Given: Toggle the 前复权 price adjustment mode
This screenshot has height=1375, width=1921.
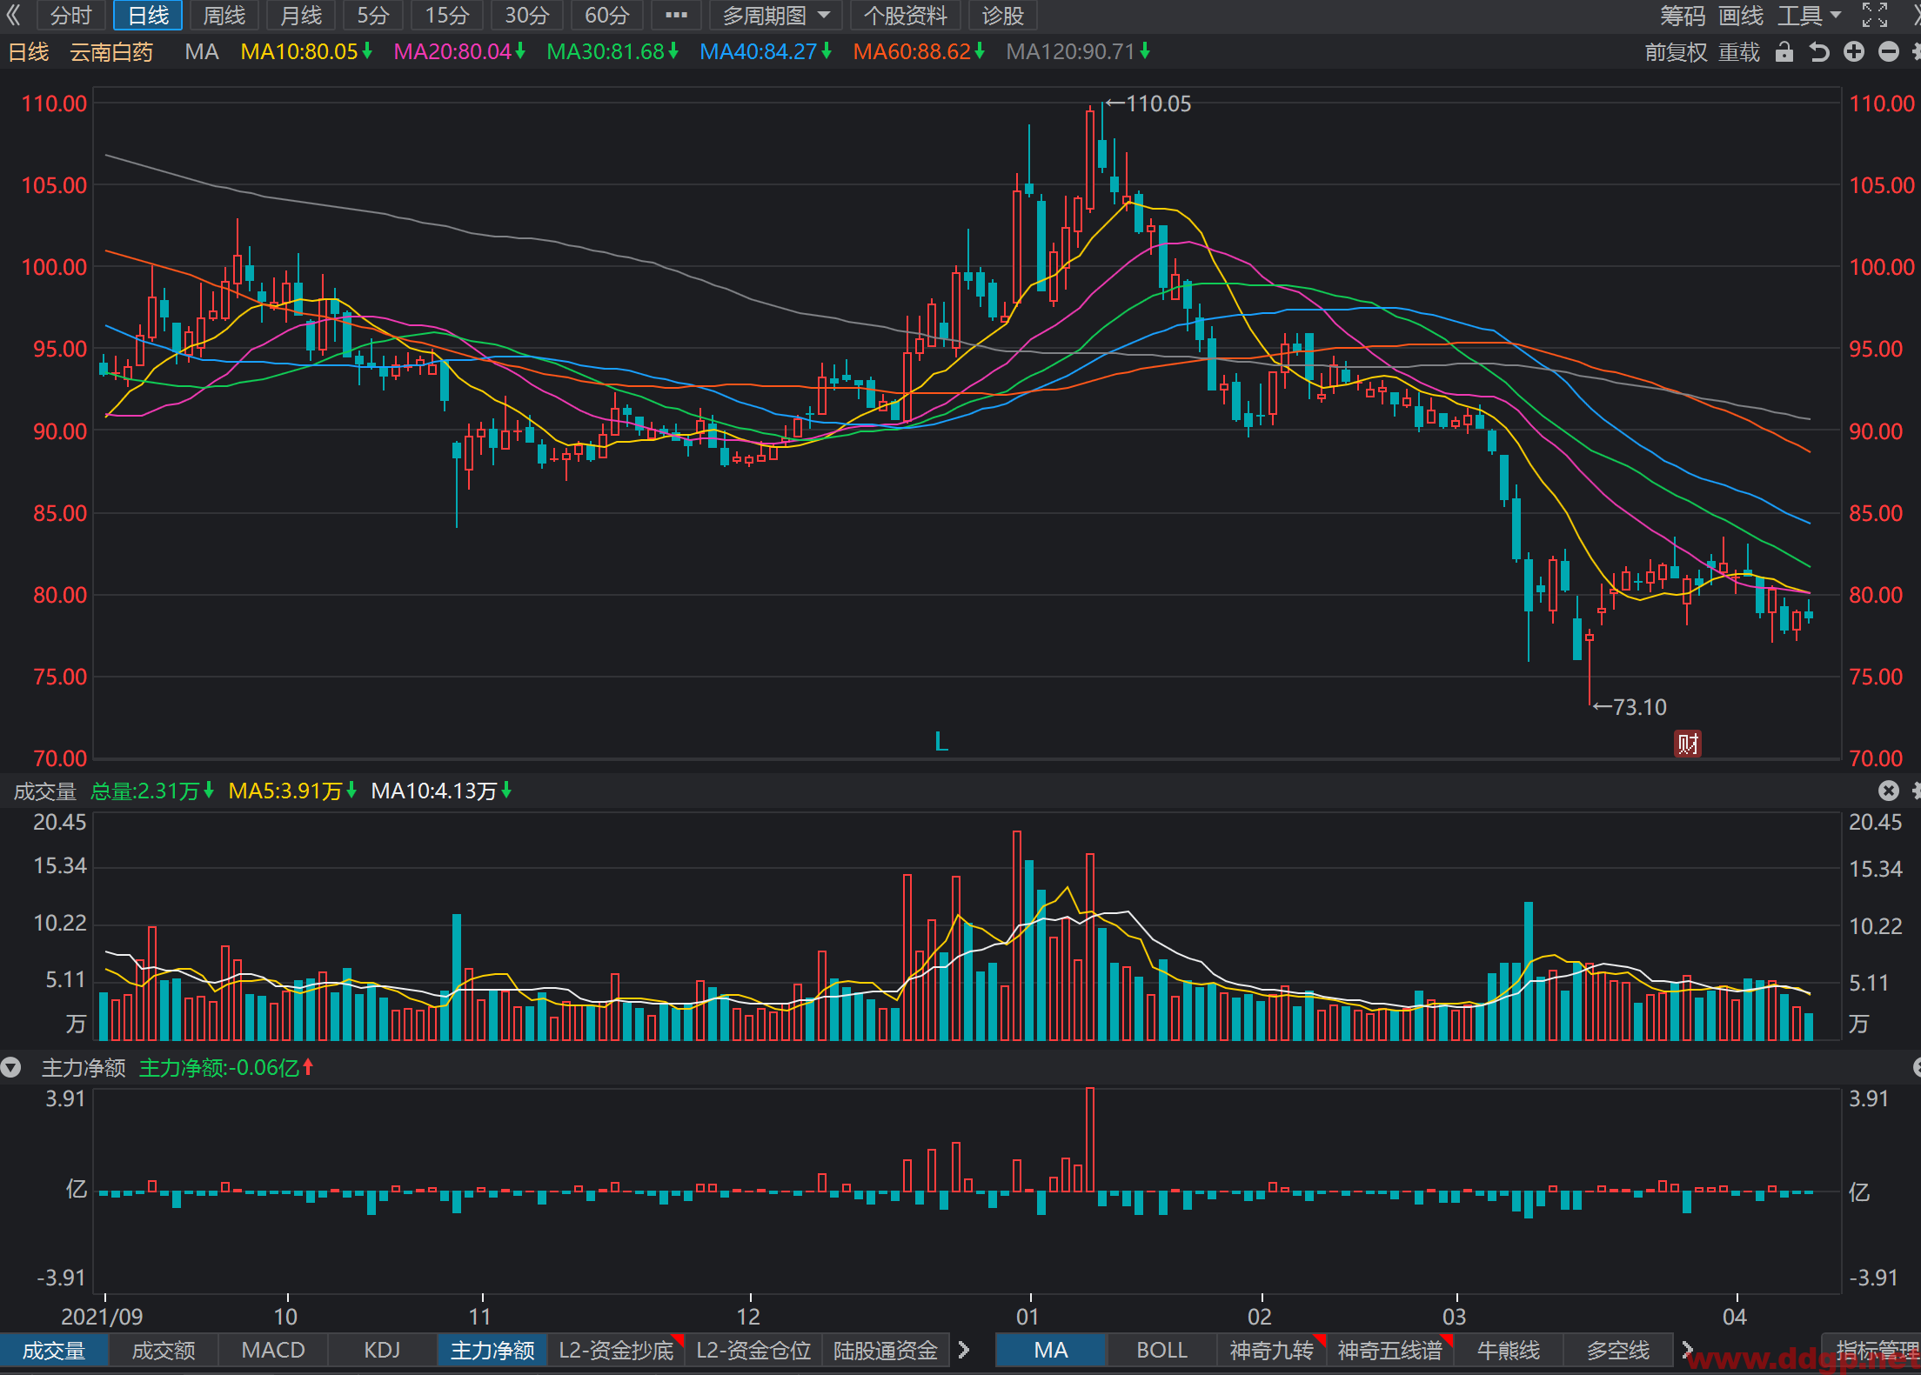Looking at the screenshot, I should (1676, 52).
